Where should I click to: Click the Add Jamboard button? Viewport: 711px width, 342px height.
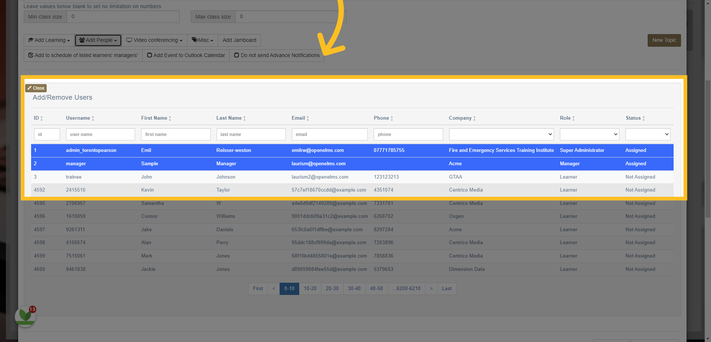(x=239, y=40)
